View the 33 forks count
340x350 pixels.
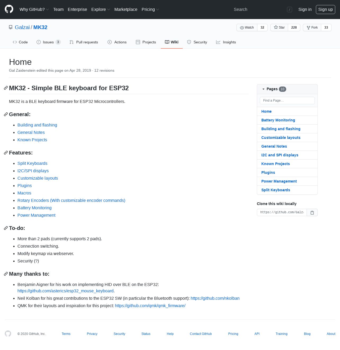326,28
